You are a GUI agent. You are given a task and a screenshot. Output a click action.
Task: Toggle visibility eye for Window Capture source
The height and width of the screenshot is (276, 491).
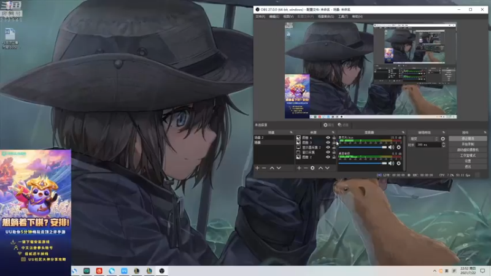pyautogui.click(x=328, y=152)
